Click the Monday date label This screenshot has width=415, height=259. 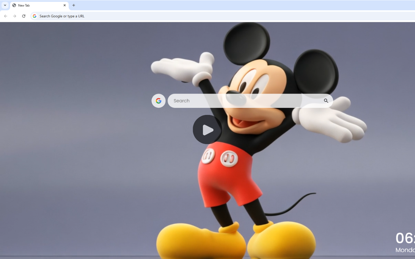(x=405, y=250)
